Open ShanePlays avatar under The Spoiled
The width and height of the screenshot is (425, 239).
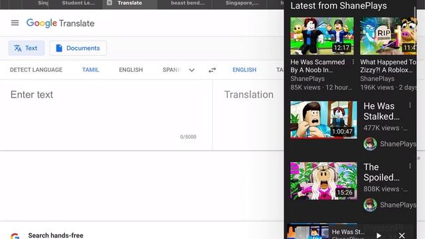click(370, 205)
